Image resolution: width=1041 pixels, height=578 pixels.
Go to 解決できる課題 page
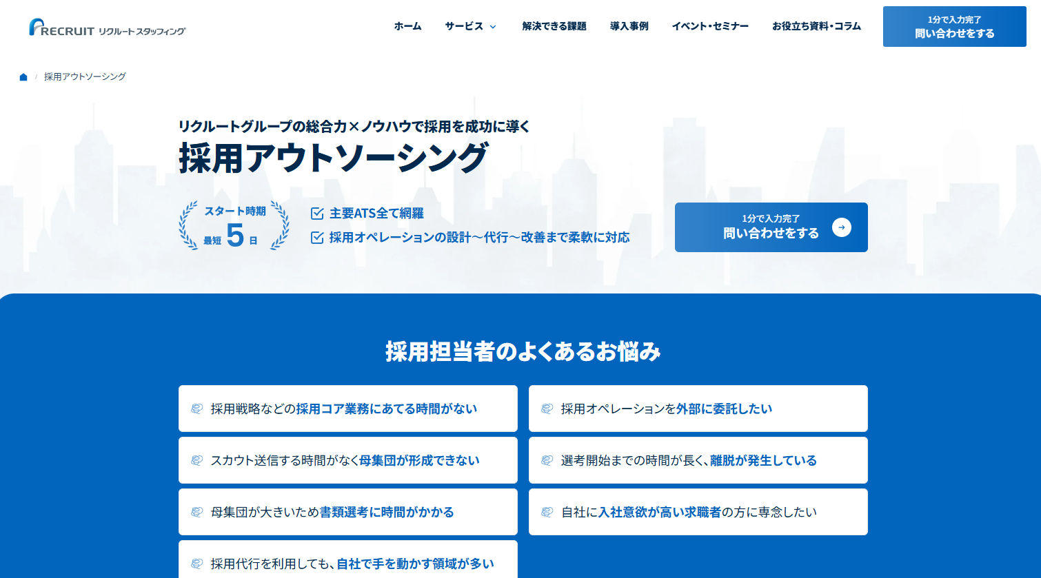(x=554, y=26)
